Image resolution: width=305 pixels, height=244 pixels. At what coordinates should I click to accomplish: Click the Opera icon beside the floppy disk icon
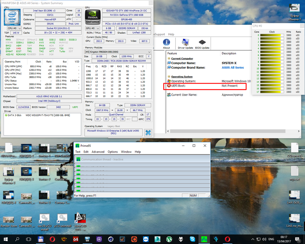[x=52, y=239]
